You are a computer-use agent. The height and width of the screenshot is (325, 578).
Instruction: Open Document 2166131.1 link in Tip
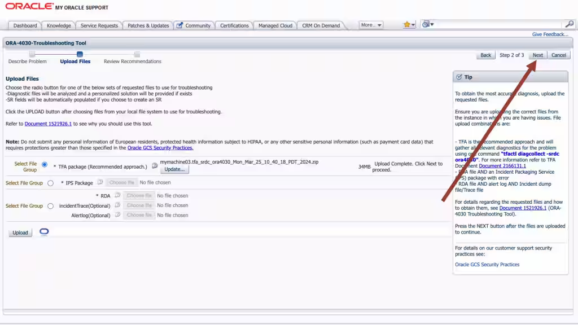point(502,166)
